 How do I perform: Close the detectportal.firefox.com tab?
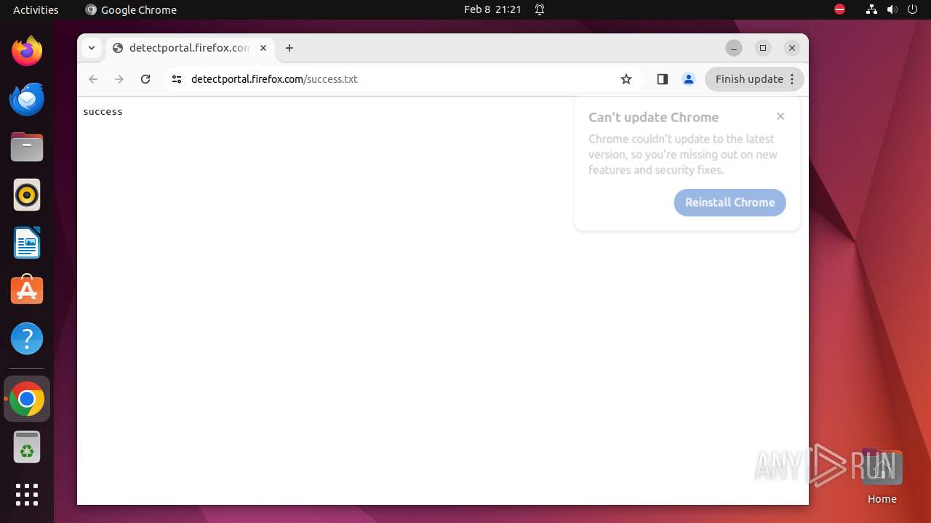coord(263,48)
